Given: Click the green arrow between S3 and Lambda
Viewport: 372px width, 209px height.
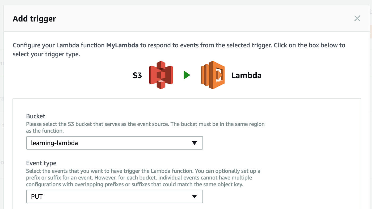Looking at the screenshot, I should [x=187, y=75].
